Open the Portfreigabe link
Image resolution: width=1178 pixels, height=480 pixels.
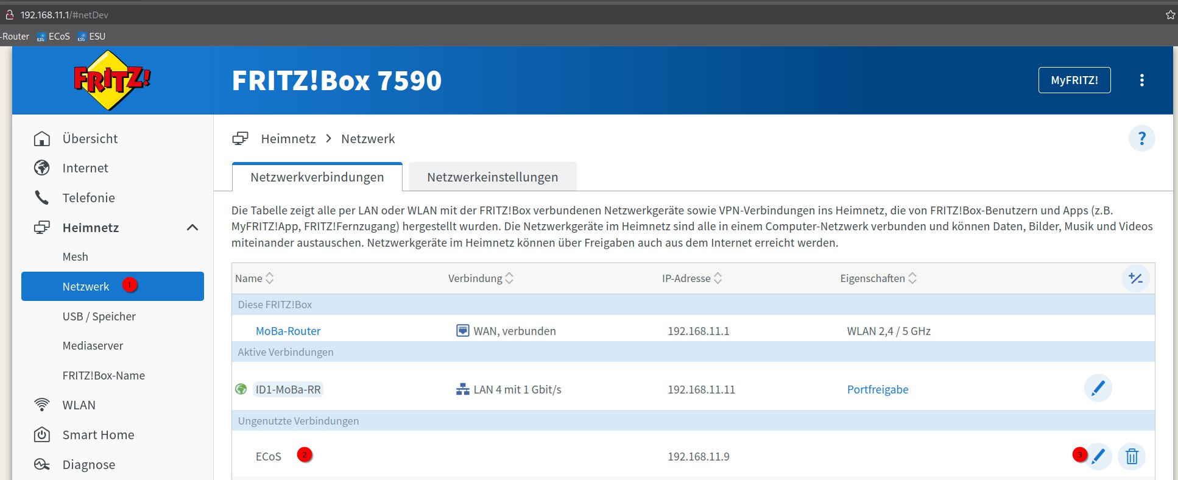tap(877, 390)
